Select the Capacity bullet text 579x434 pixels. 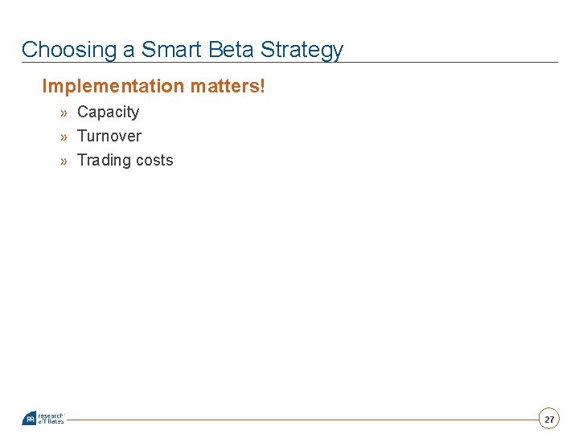(108, 113)
